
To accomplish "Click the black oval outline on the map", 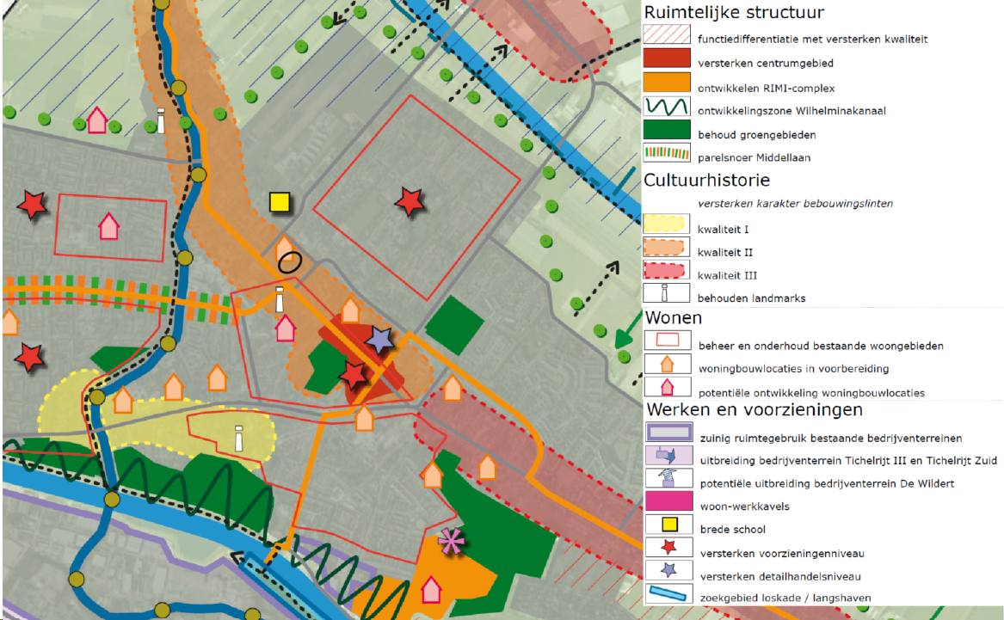I will [x=290, y=263].
